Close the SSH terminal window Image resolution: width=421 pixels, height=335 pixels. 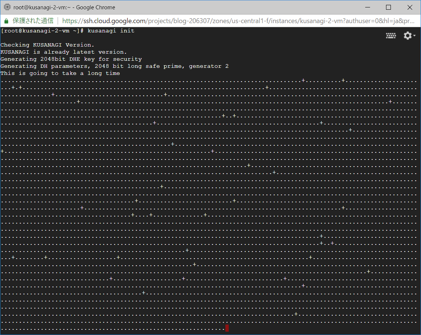pos(409,7)
